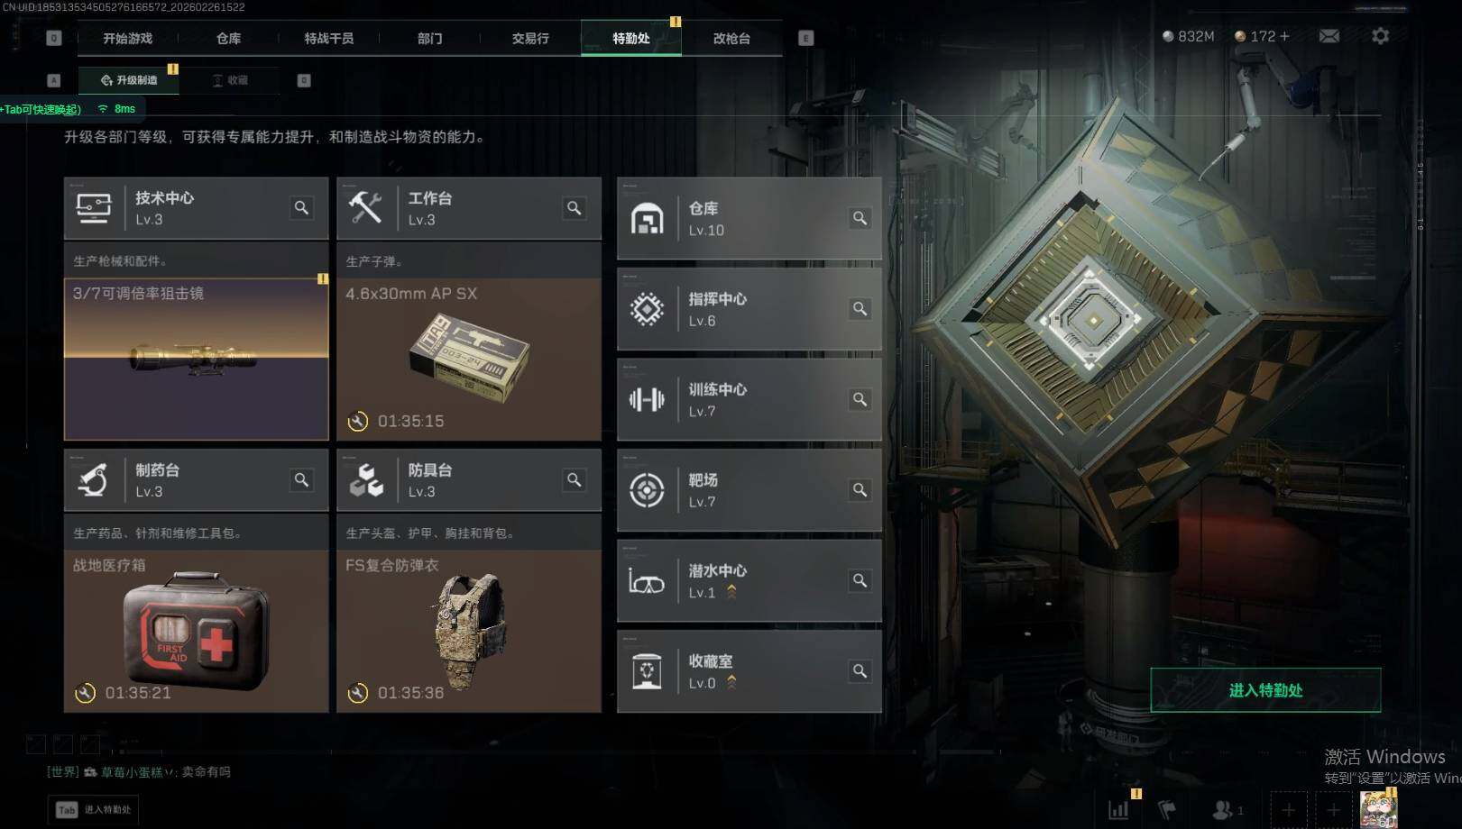
Task: Open the settings gear icon
Action: tap(1380, 36)
